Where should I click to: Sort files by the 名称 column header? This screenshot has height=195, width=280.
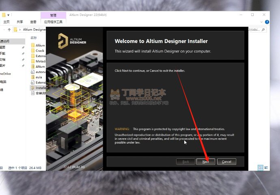(x=34, y=38)
